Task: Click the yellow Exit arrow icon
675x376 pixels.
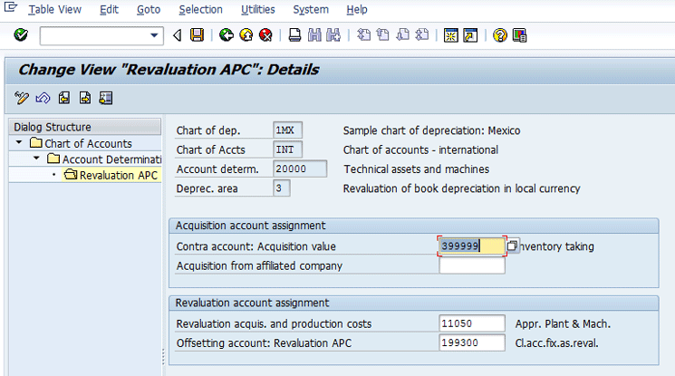Action: coord(246,35)
